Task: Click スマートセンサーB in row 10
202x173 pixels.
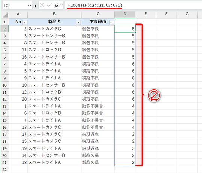Action: [47, 85]
